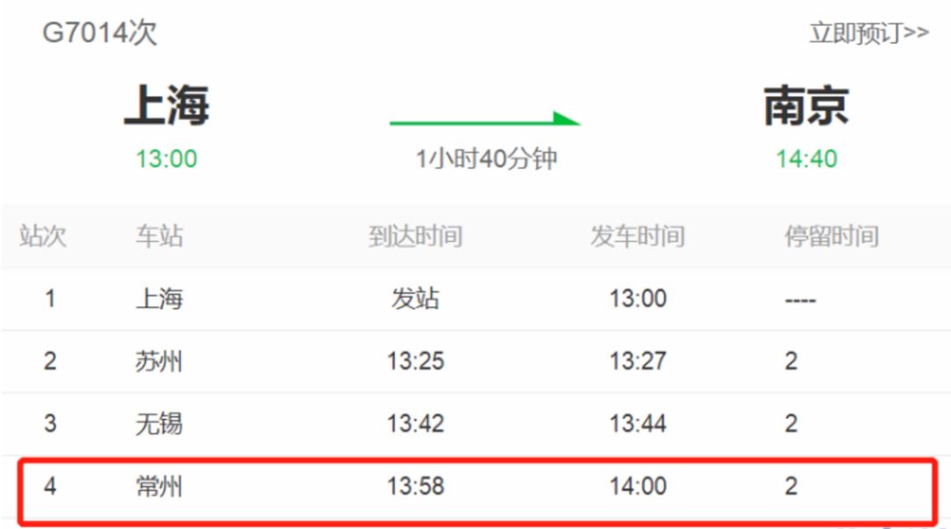Image resolution: width=951 pixels, height=529 pixels.
Task: Select departure station 上海
Action: coord(166,103)
